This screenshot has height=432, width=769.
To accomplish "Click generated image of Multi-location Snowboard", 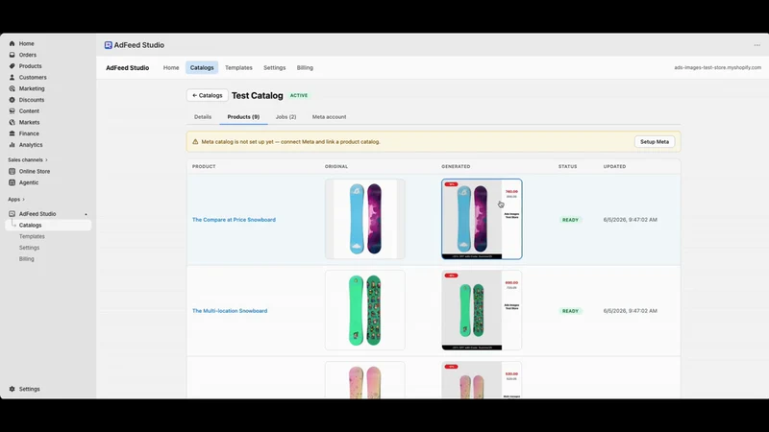I will tap(482, 310).
